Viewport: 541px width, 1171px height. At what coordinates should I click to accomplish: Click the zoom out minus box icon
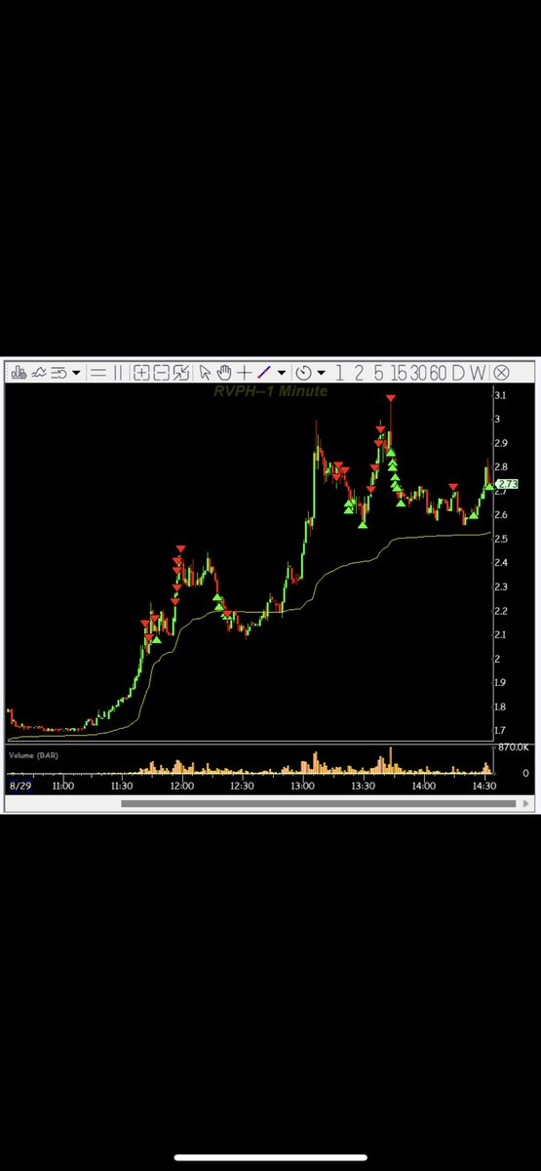(x=161, y=372)
